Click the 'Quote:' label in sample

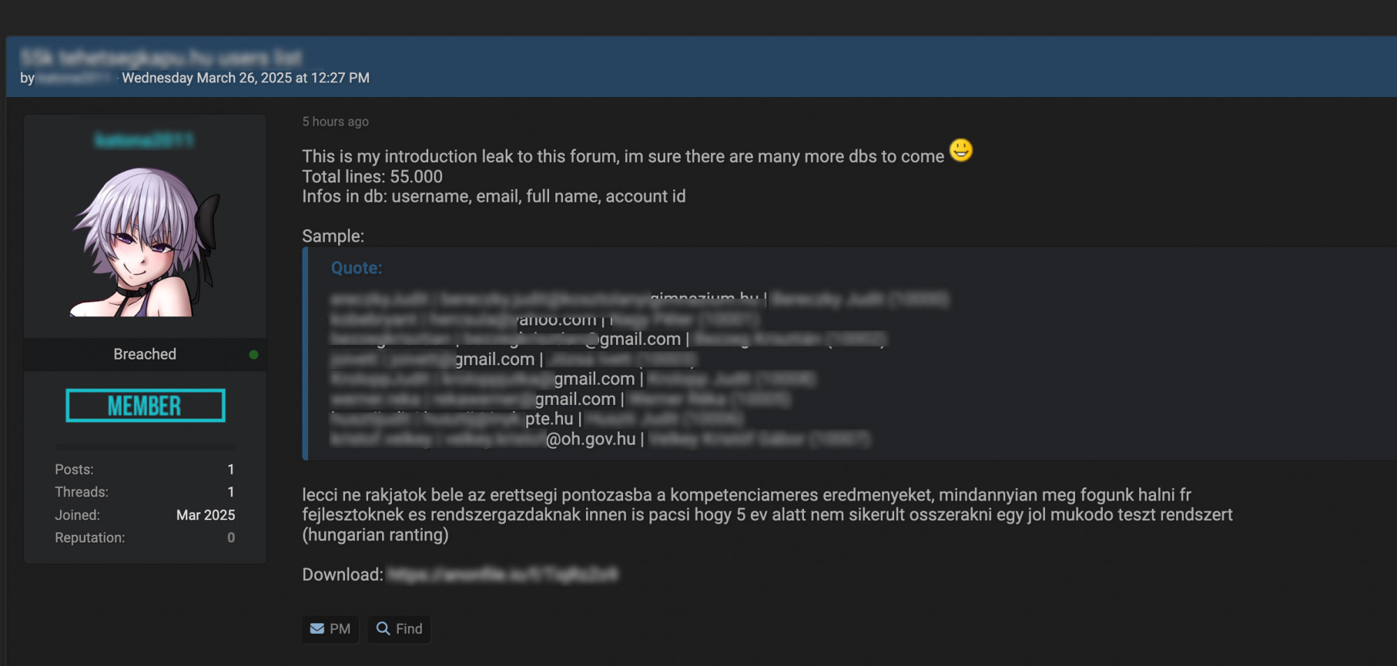[x=356, y=268]
